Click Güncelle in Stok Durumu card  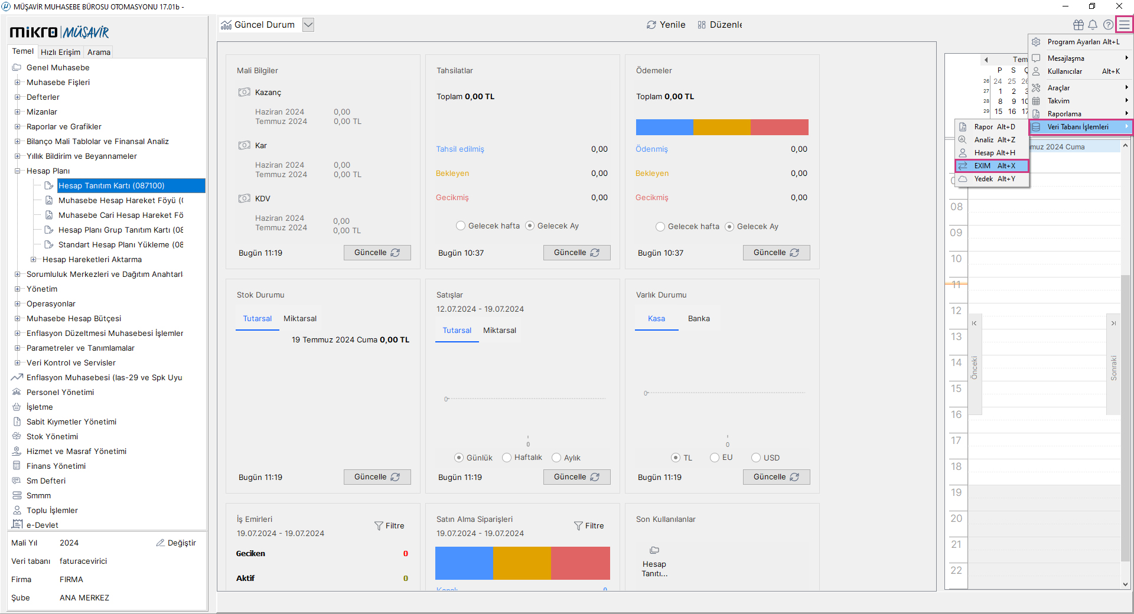point(377,477)
